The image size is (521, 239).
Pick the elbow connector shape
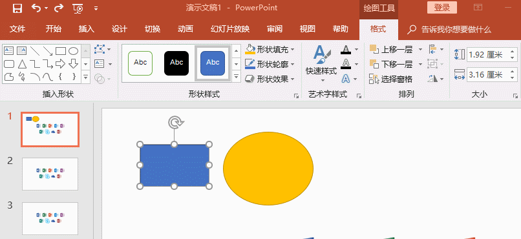[34, 64]
